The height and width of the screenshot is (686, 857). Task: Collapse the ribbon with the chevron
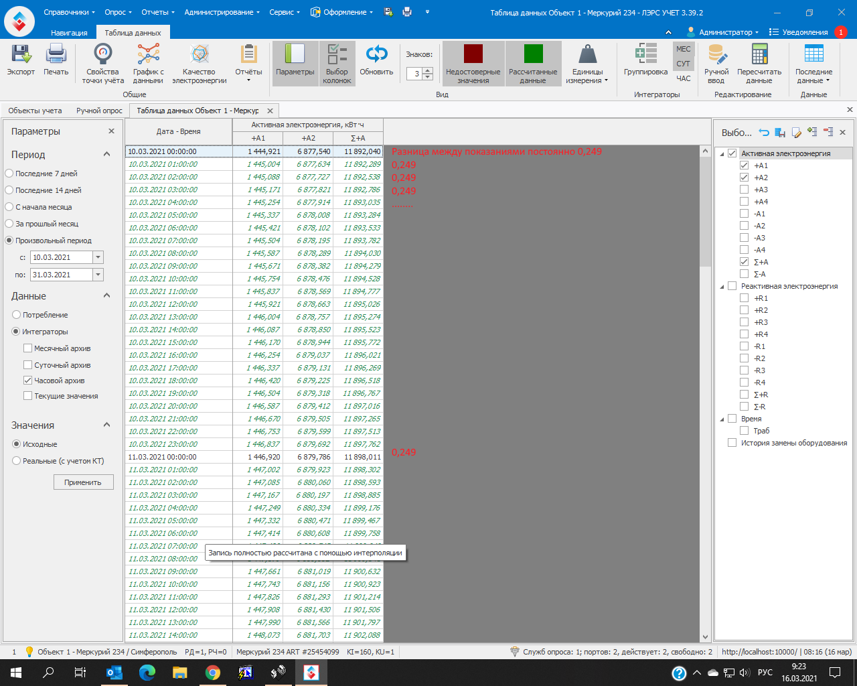click(668, 32)
